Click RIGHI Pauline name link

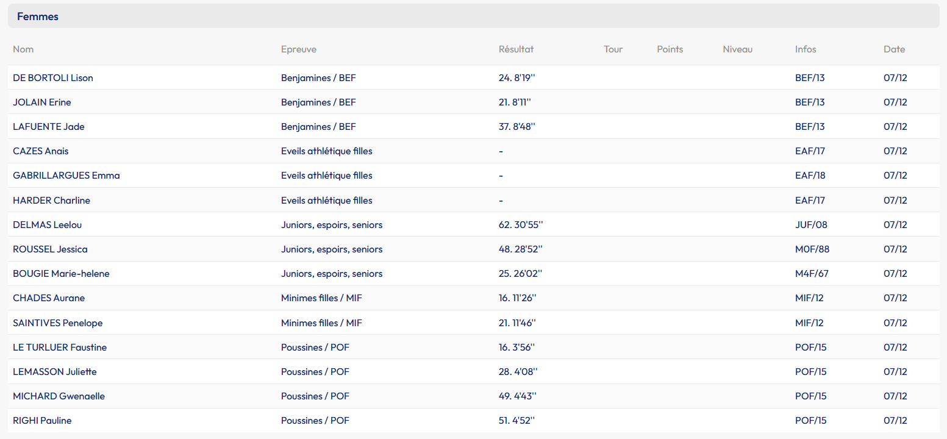point(42,421)
